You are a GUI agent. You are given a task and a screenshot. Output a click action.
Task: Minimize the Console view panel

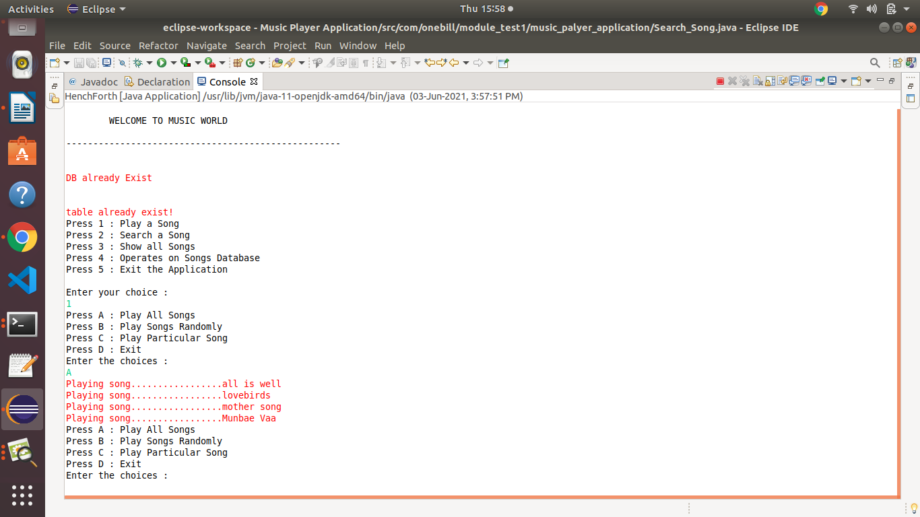(x=880, y=80)
